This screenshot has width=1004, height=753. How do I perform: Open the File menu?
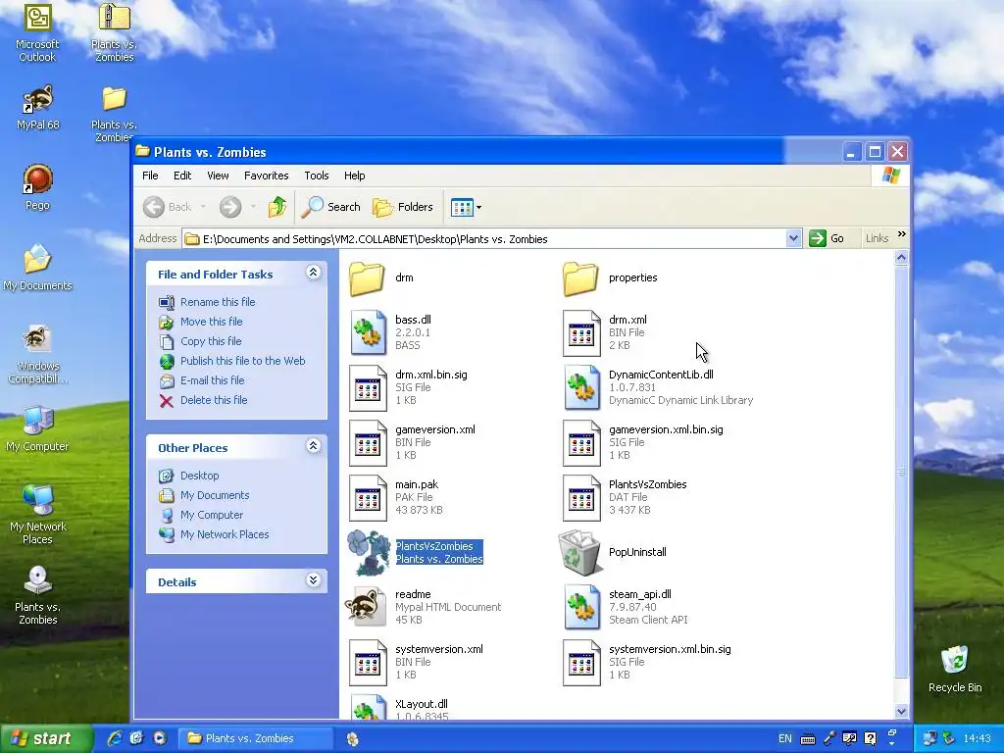point(150,176)
